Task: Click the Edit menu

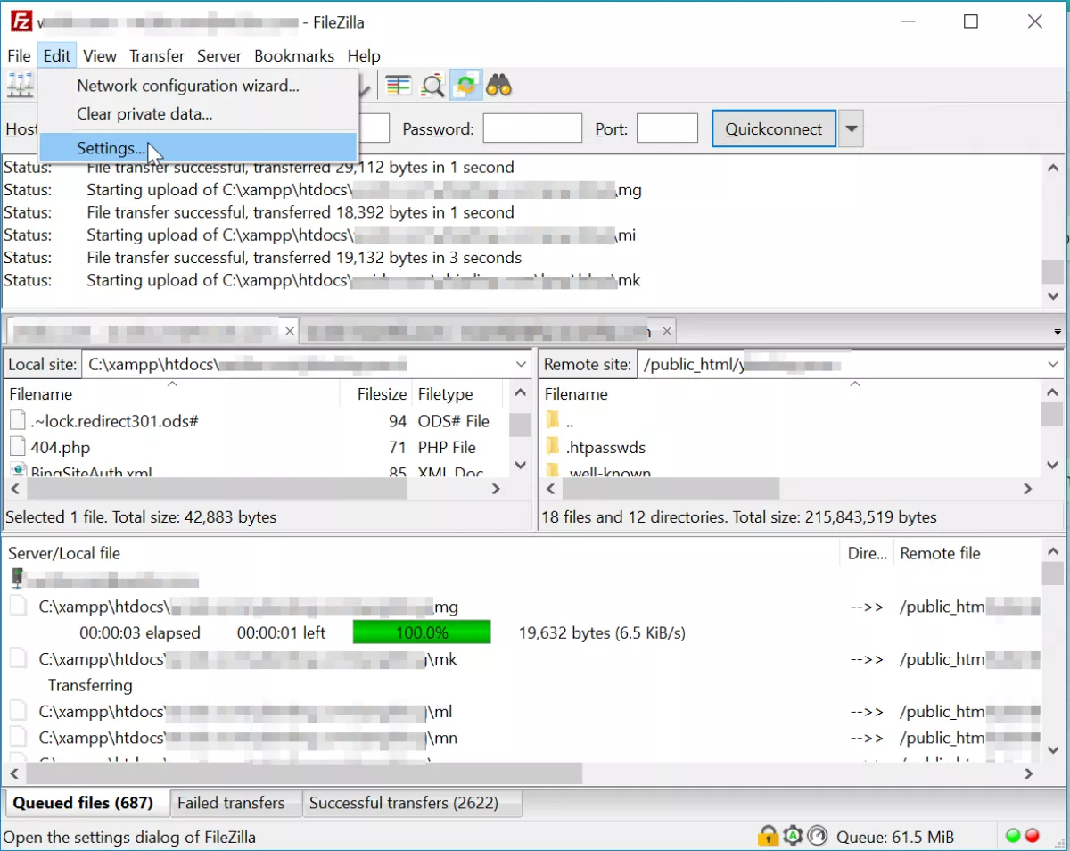Action: pos(57,55)
